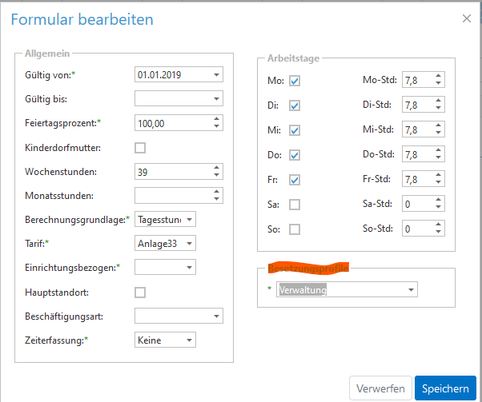This screenshot has width=482, height=402.
Task: Uncheck the Mo workday checkbox
Action: click(295, 81)
